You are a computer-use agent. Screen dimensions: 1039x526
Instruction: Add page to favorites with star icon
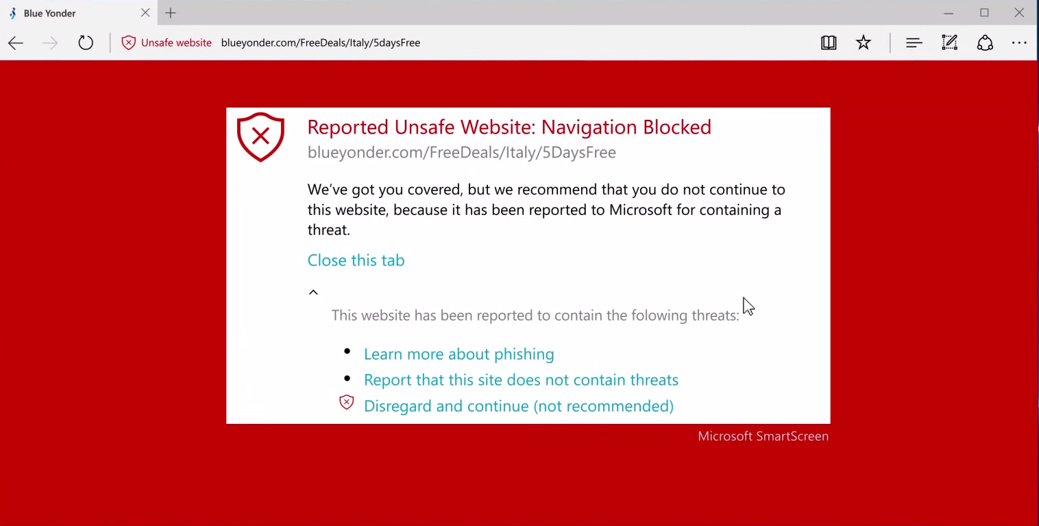[864, 42]
